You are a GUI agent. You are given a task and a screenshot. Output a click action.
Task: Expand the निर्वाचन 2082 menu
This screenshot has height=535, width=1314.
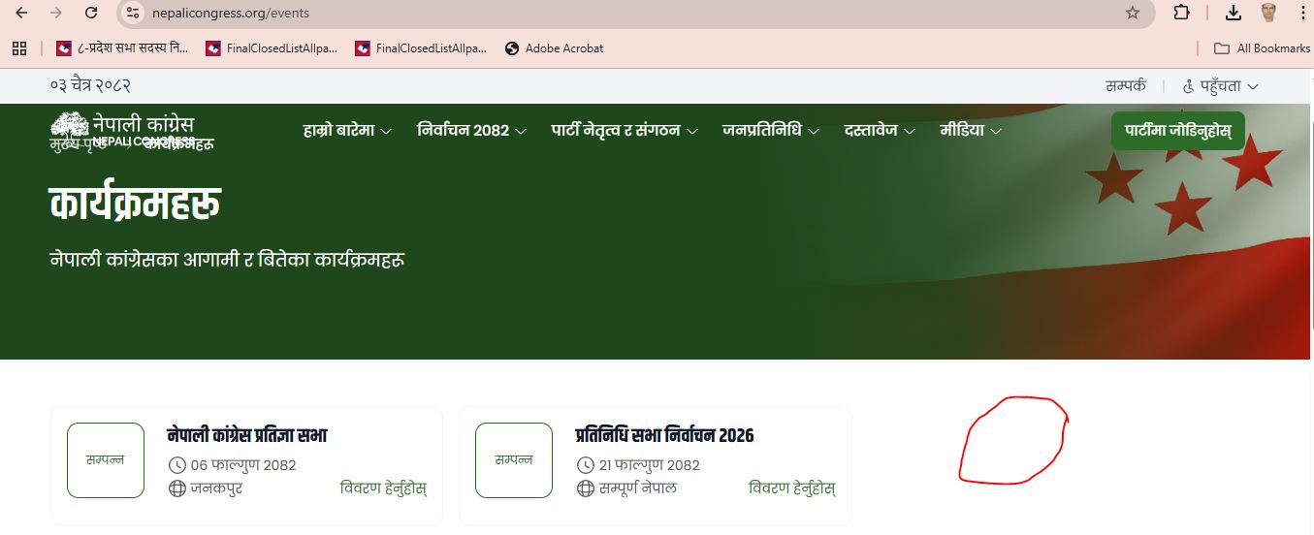pos(471,130)
